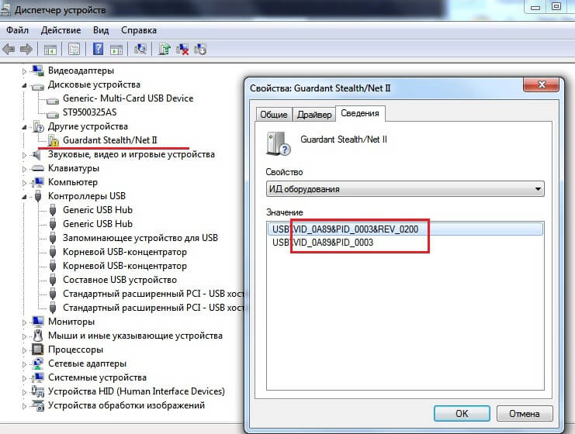Image resolution: width=575 pixels, height=434 pixels.
Task: Click the Системные устройства category icon
Action: [38, 377]
